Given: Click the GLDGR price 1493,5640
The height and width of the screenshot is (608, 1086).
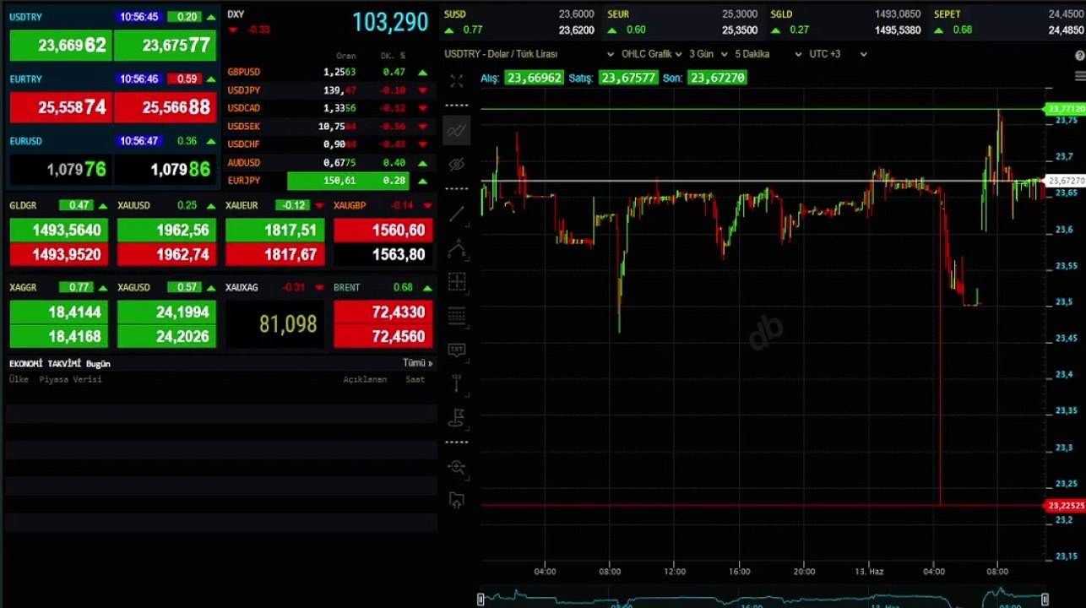Looking at the screenshot, I should click(60, 230).
